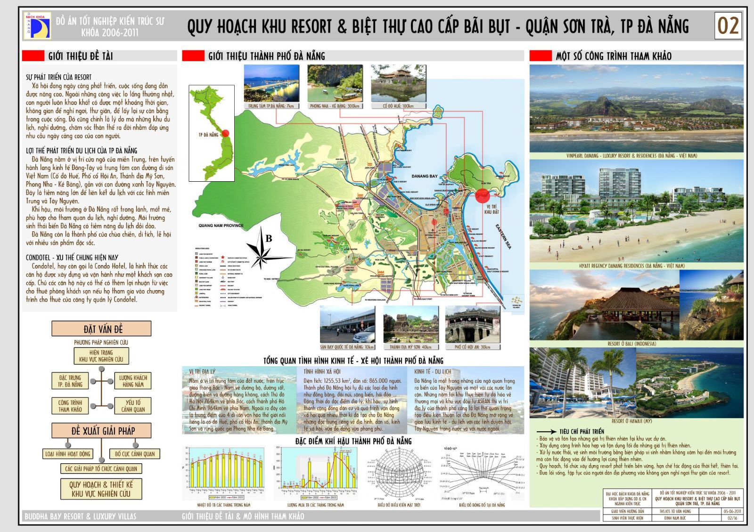
Task: Click the TP ĐÀ NẴNG label on the inset map
Action: point(208,135)
